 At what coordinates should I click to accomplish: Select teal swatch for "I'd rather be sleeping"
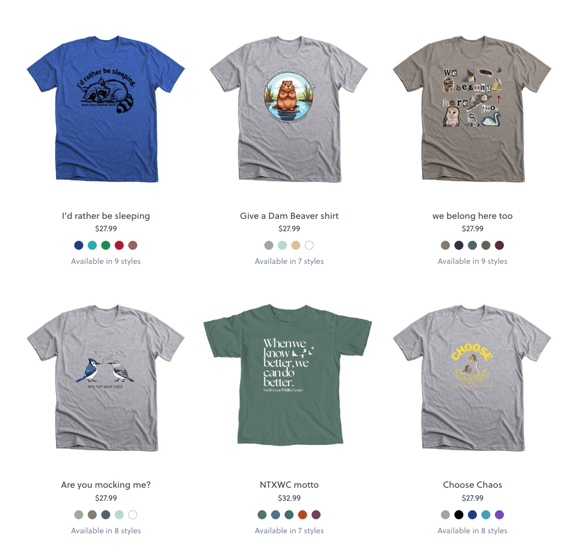(x=92, y=245)
